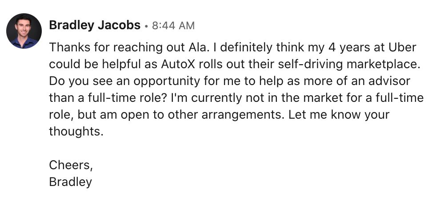Viewport: 440px width, 209px height.
Task: Click the 8:44 AM message timestamp
Action: [173, 26]
